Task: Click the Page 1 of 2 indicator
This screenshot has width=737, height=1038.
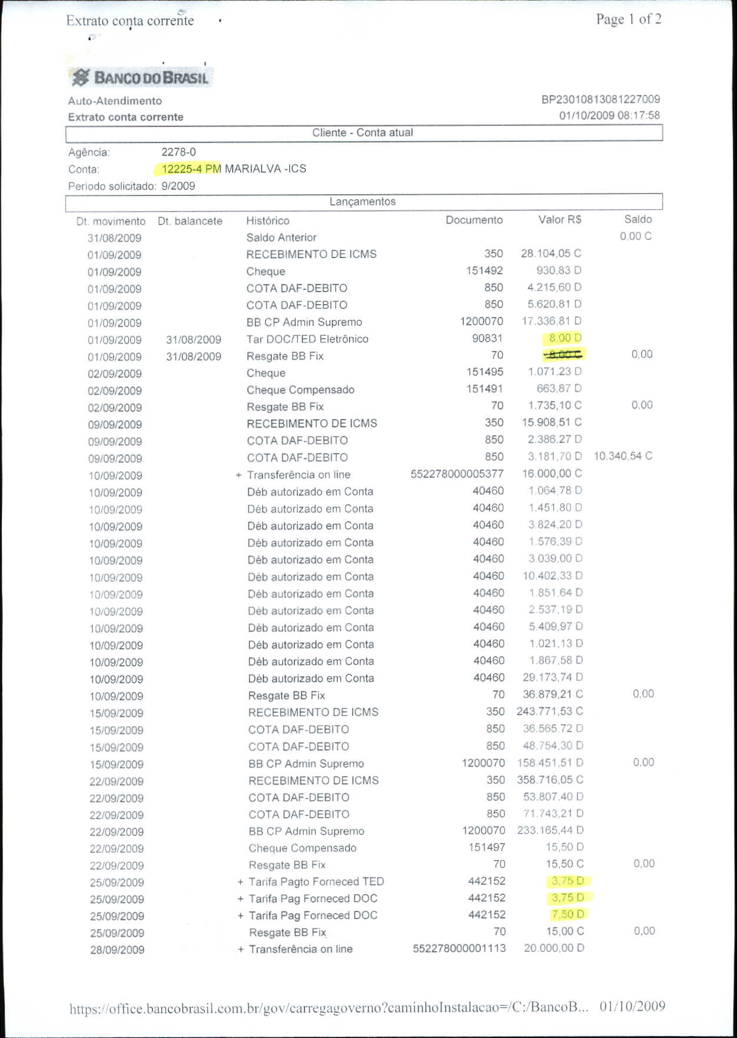Action: pos(628,19)
